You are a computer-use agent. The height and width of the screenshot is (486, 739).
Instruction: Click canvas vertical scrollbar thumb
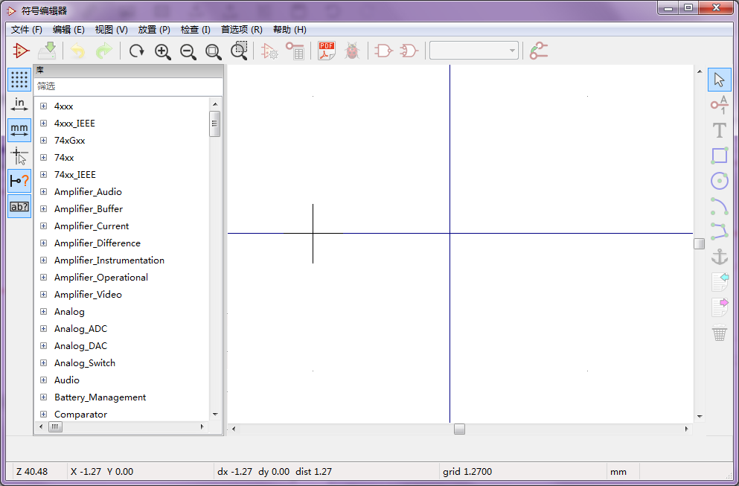point(700,243)
